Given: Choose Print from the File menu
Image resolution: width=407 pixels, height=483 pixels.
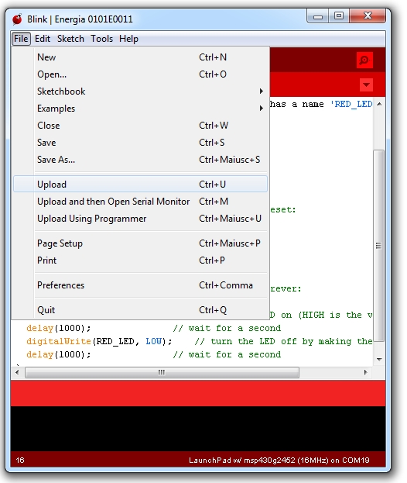Looking at the screenshot, I should pos(141,260).
